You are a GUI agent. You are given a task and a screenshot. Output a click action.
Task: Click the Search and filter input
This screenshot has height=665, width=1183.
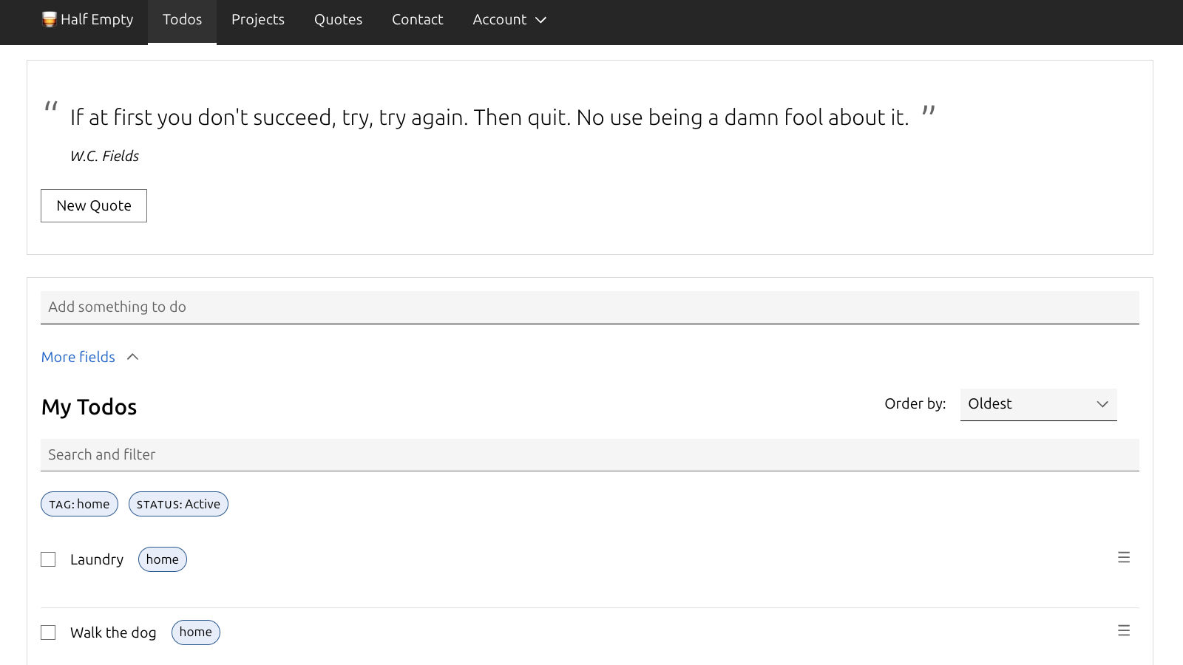coord(589,455)
